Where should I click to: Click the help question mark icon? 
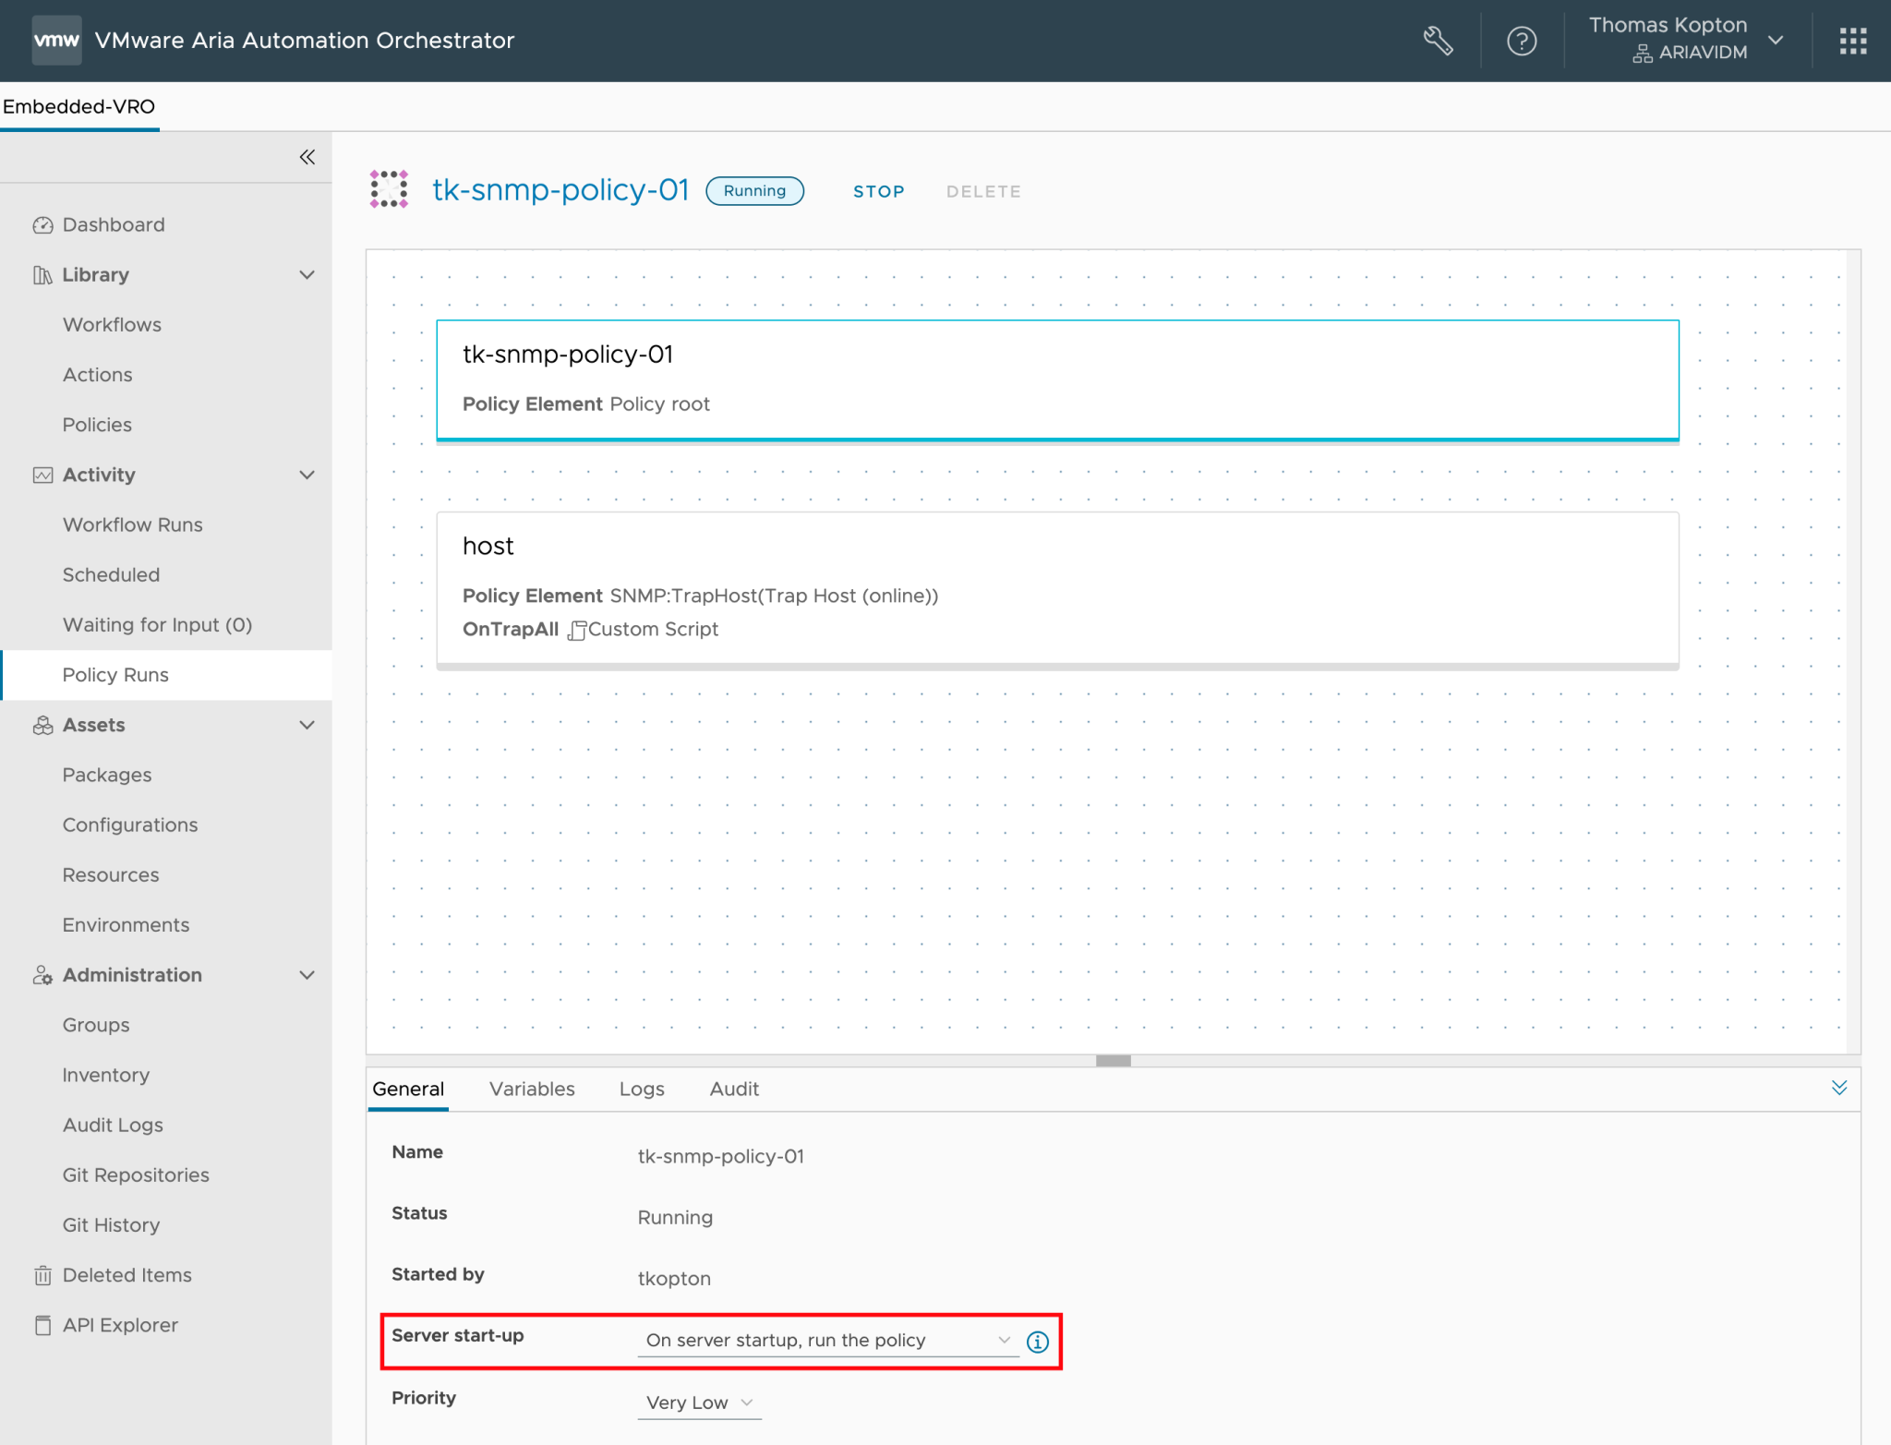pyautogui.click(x=1521, y=40)
